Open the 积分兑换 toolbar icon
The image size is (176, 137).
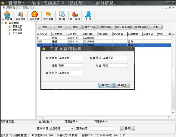48,16
